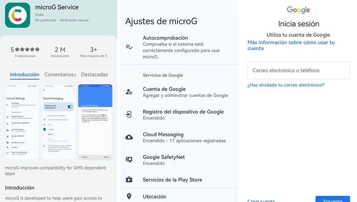Open the Cloud Messaging screenshot thumbnail
This screenshot has height=202, width=357.
pyautogui.click(x=59, y=122)
